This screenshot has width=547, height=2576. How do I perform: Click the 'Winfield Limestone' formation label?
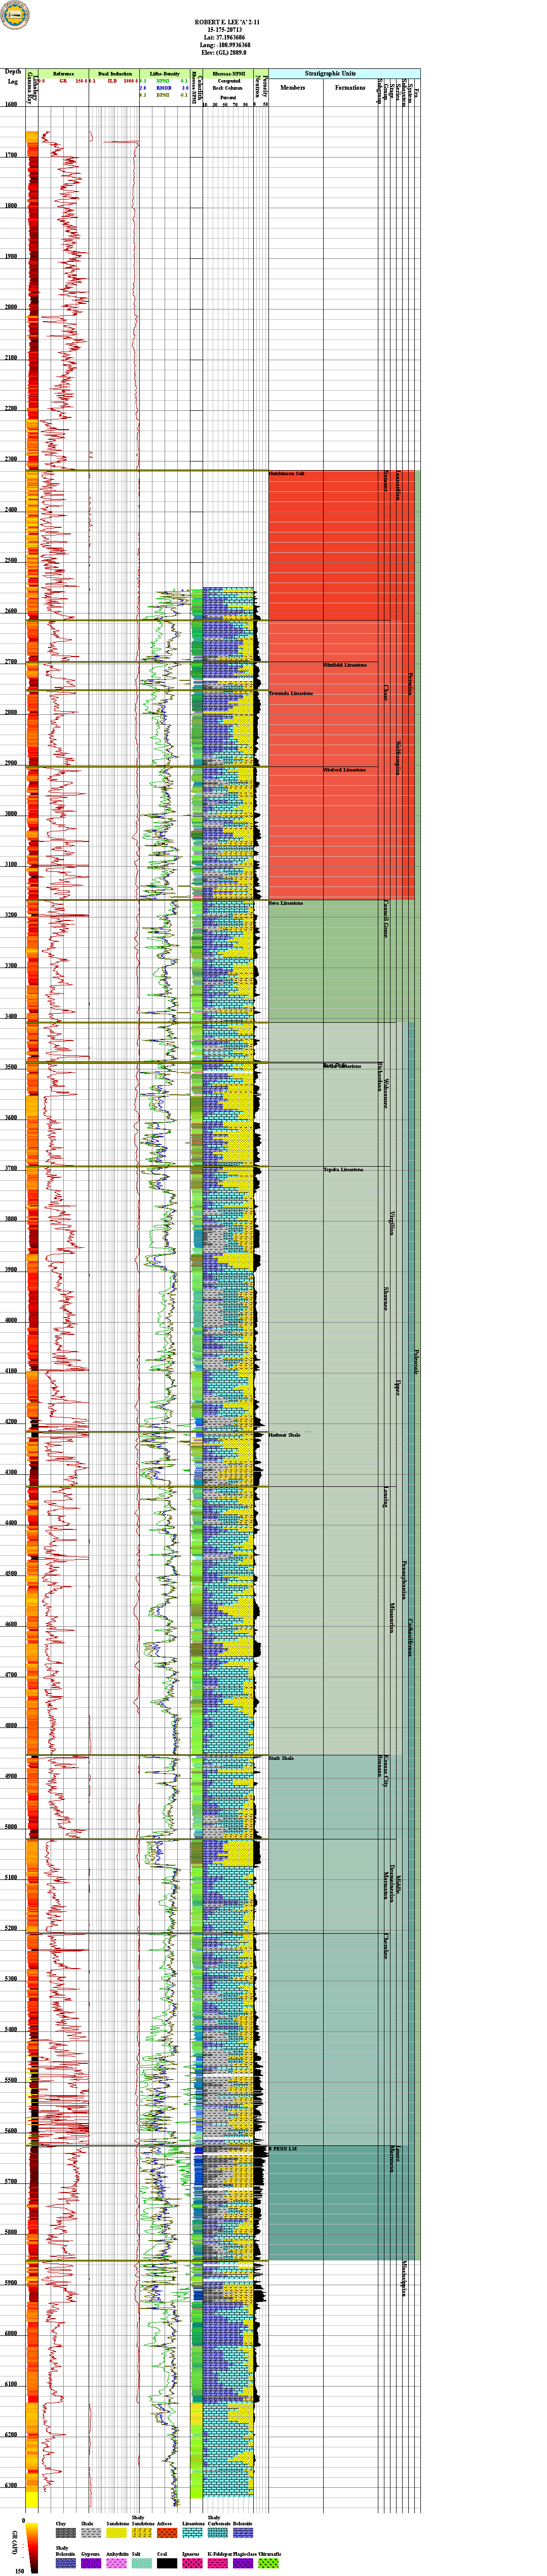(344, 665)
